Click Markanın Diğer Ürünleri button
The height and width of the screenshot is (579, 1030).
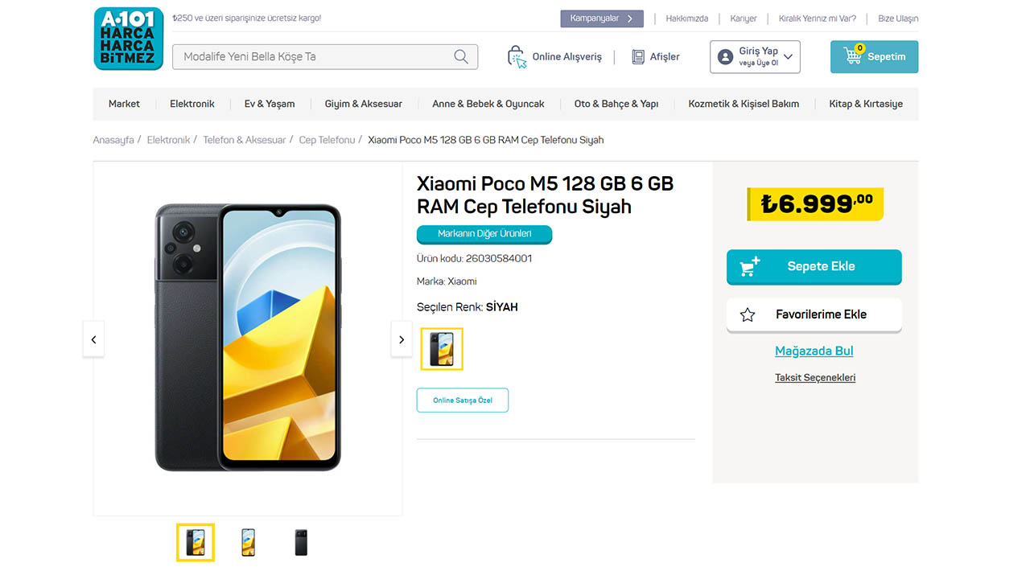click(x=484, y=234)
